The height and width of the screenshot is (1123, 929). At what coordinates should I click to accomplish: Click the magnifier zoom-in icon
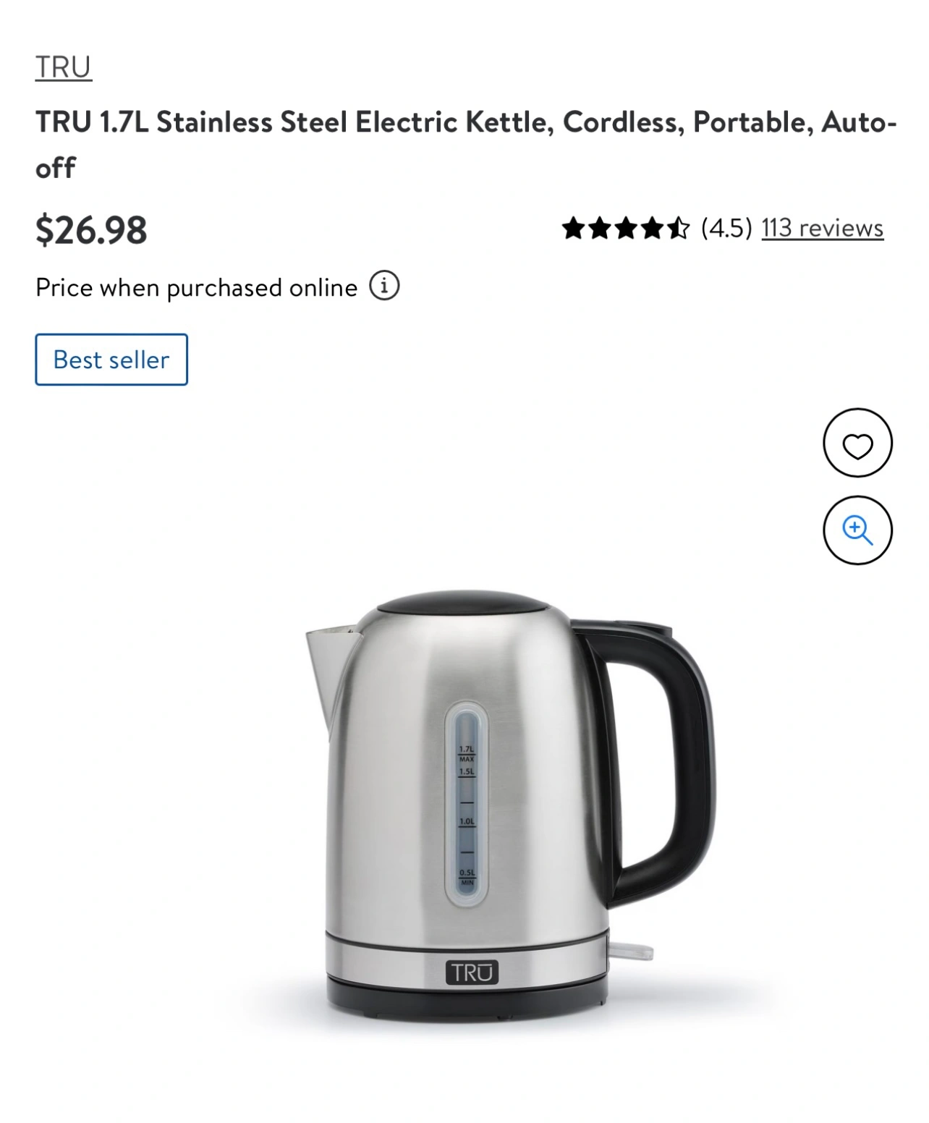857,530
